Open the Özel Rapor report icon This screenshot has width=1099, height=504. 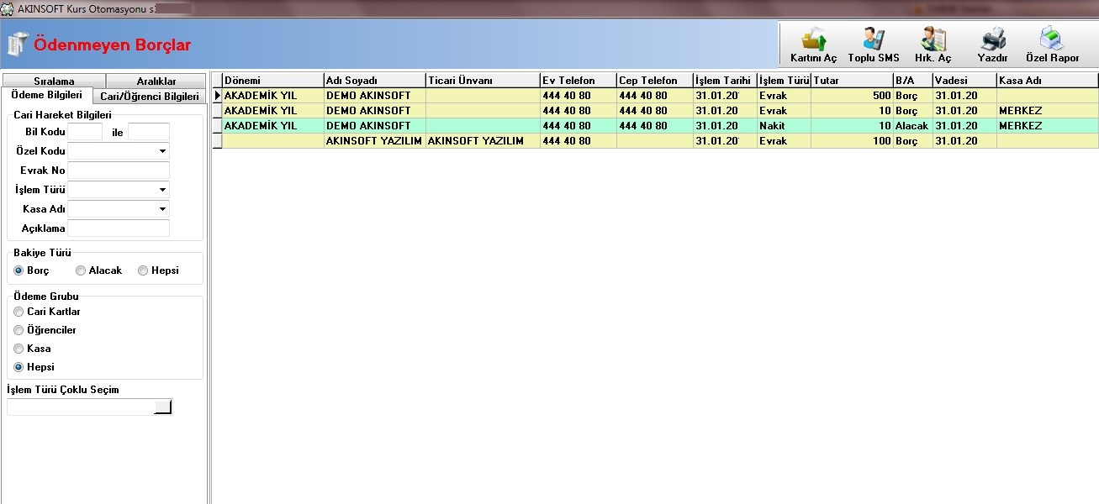click(x=1052, y=45)
